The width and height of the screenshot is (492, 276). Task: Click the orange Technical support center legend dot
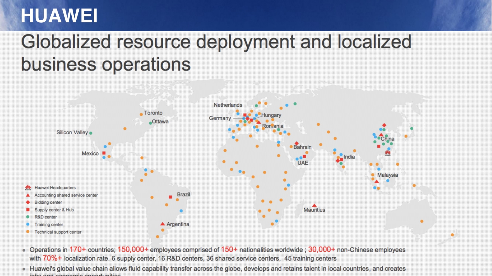(28, 232)
